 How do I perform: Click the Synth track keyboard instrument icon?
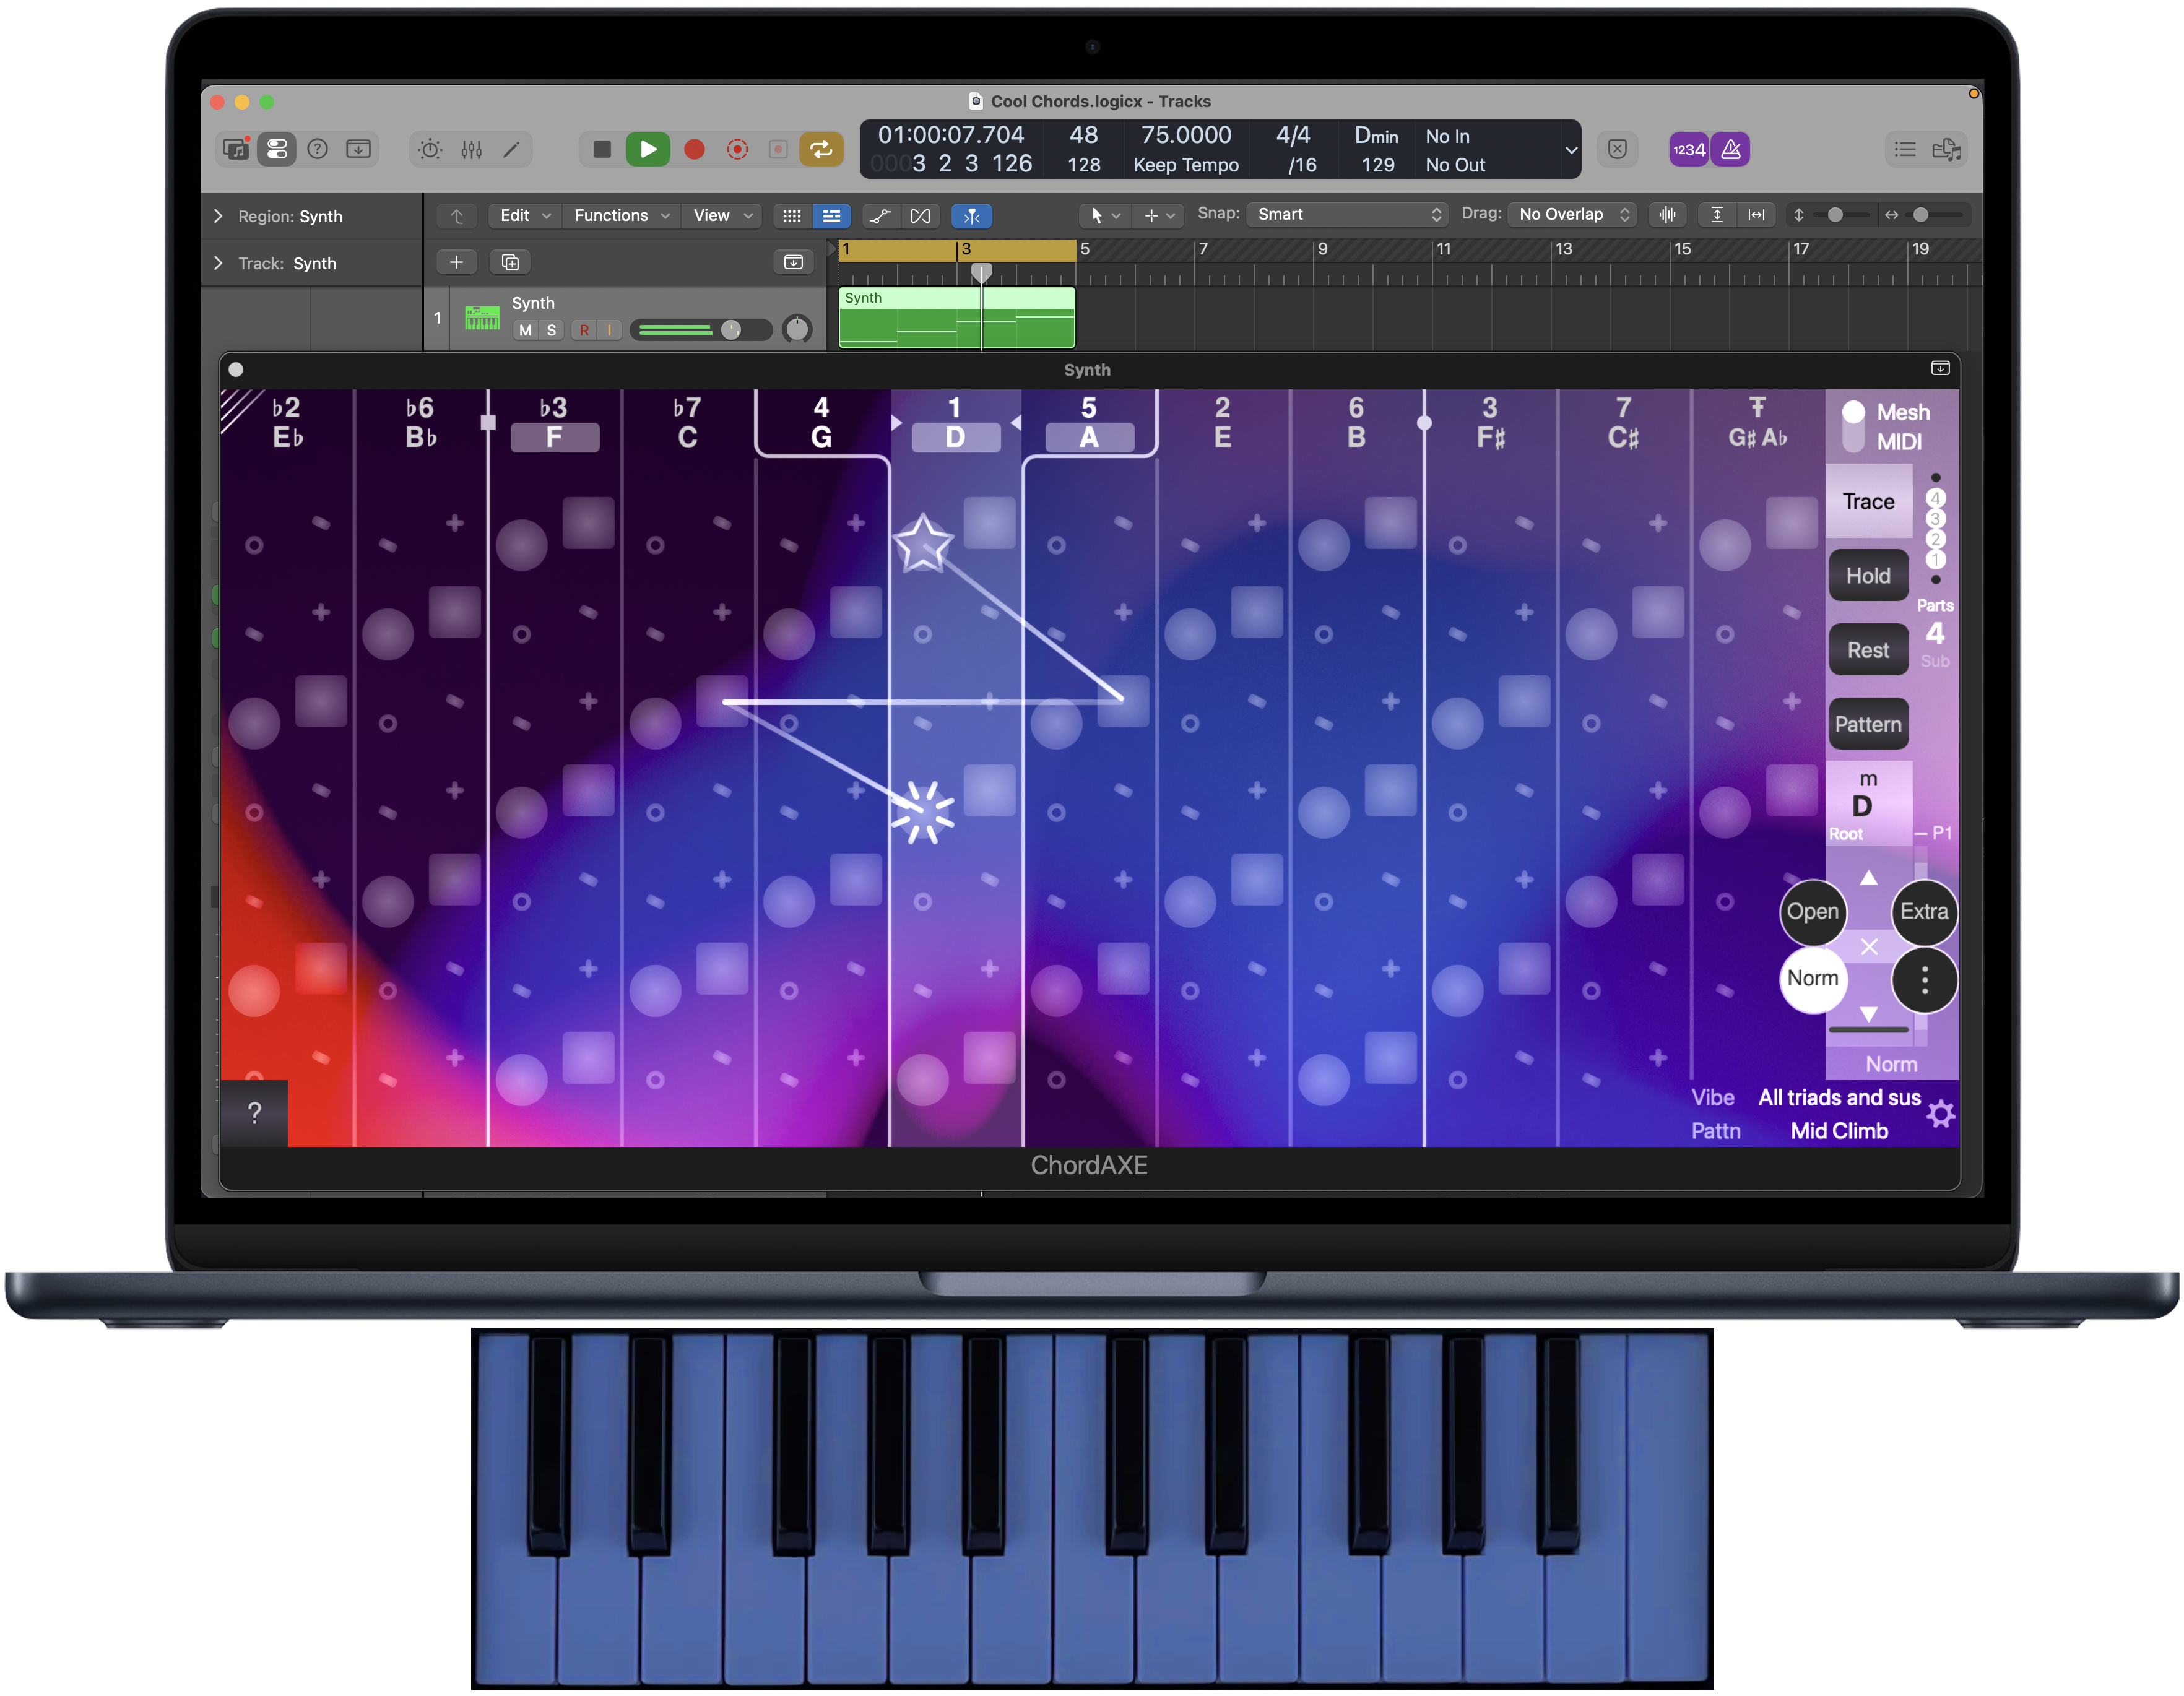click(x=482, y=318)
